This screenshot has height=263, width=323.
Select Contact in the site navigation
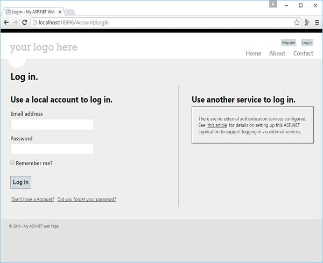(x=303, y=53)
